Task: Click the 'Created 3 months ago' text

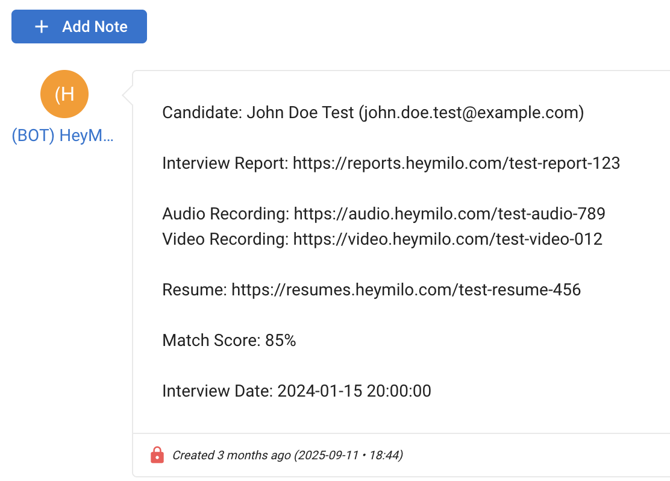Action: (231, 455)
